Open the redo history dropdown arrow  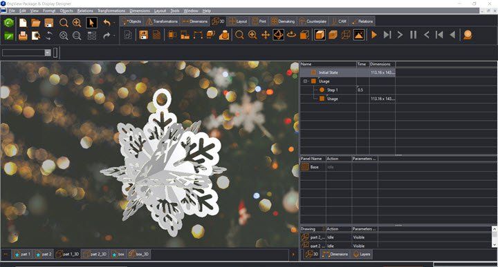[x=114, y=36]
